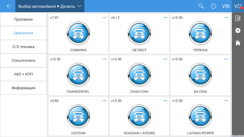Tap the VIN button
Image resolution: width=244 pixels, height=137 pixels.
[x=226, y=6]
